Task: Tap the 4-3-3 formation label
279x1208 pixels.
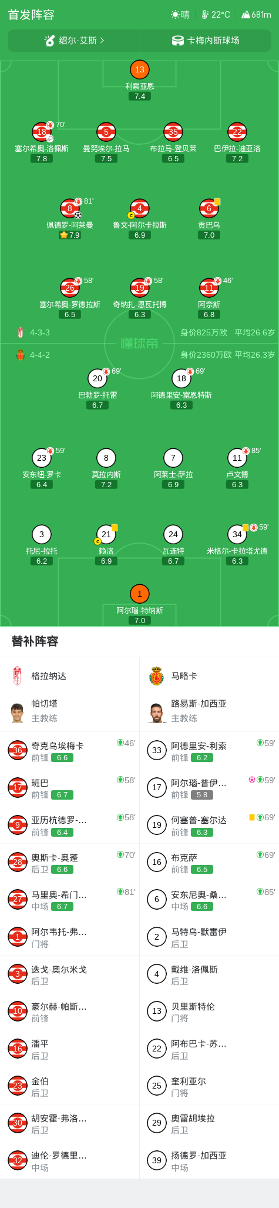Action: tap(40, 332)
